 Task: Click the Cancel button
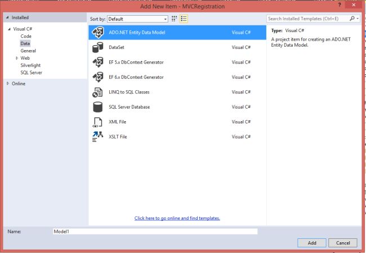click(x=343, y=243)
